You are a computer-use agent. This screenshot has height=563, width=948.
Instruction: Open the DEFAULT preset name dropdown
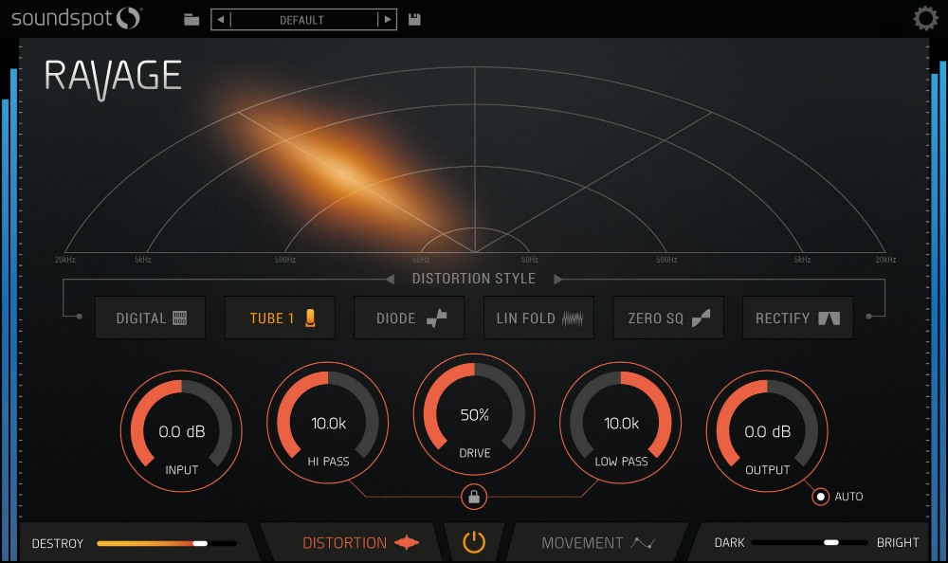coord(303,19)
